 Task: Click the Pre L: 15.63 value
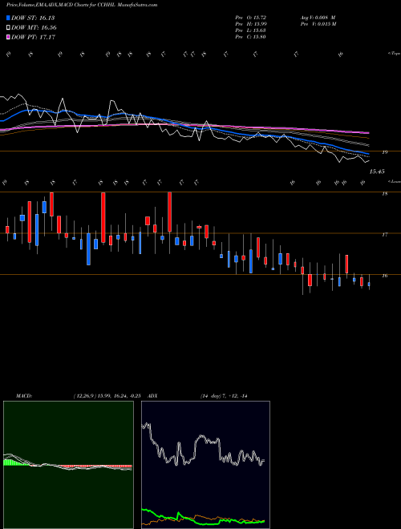click(x=251, y=30)
